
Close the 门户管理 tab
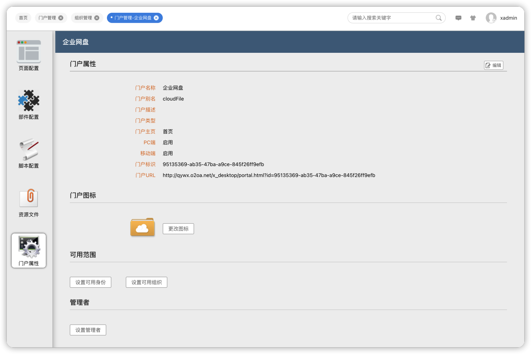coord(61,18)
